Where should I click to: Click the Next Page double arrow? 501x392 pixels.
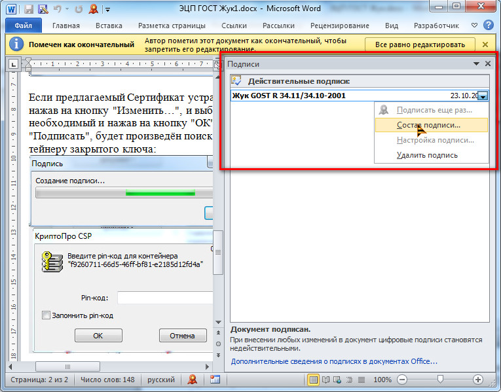pos(218,355)
